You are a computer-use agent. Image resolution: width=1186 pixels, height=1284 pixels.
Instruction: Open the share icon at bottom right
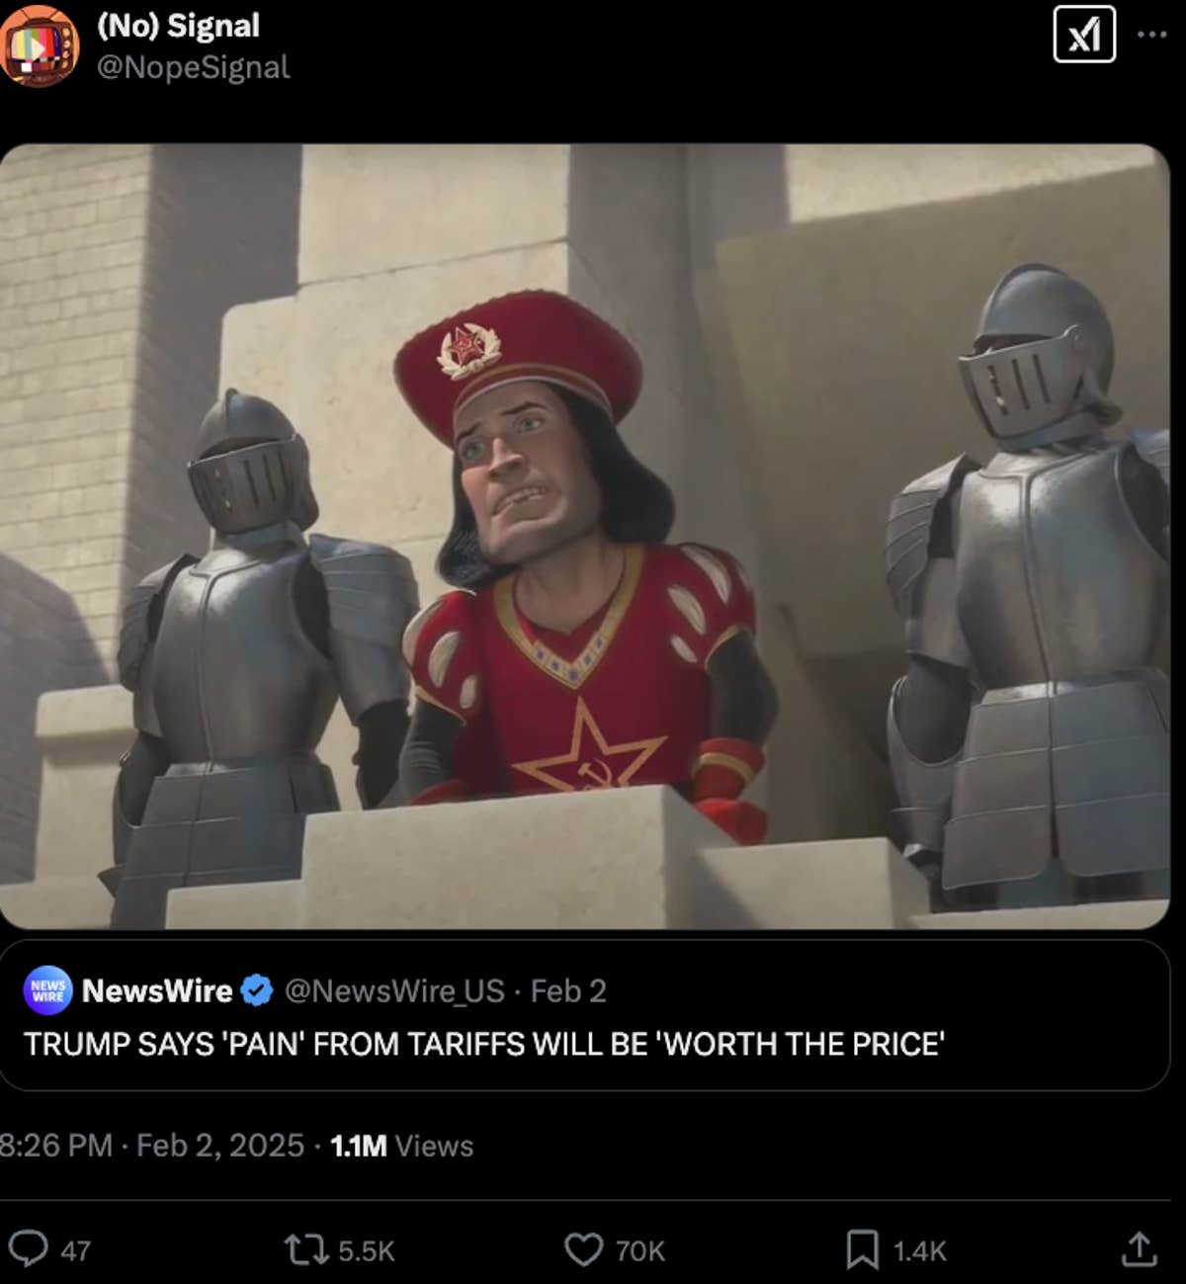pos(1139,1249)
